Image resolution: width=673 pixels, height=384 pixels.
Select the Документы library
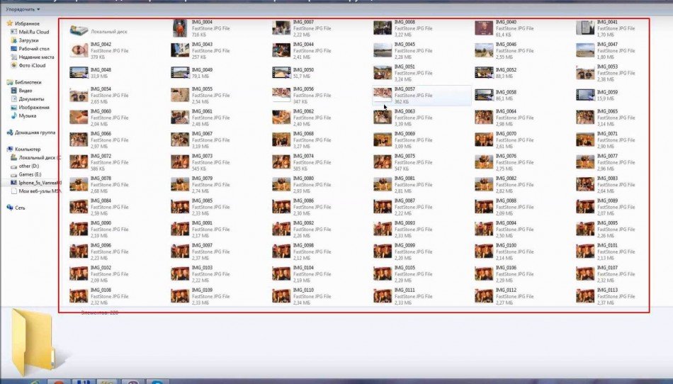13,99
